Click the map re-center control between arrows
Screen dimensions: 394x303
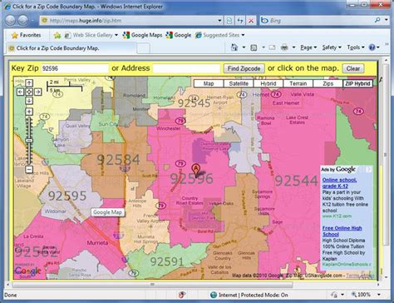29,92
